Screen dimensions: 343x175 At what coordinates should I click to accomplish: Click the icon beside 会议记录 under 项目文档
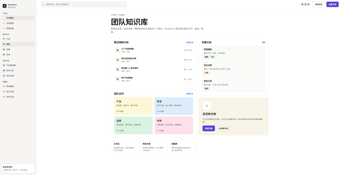click(4, 76)
